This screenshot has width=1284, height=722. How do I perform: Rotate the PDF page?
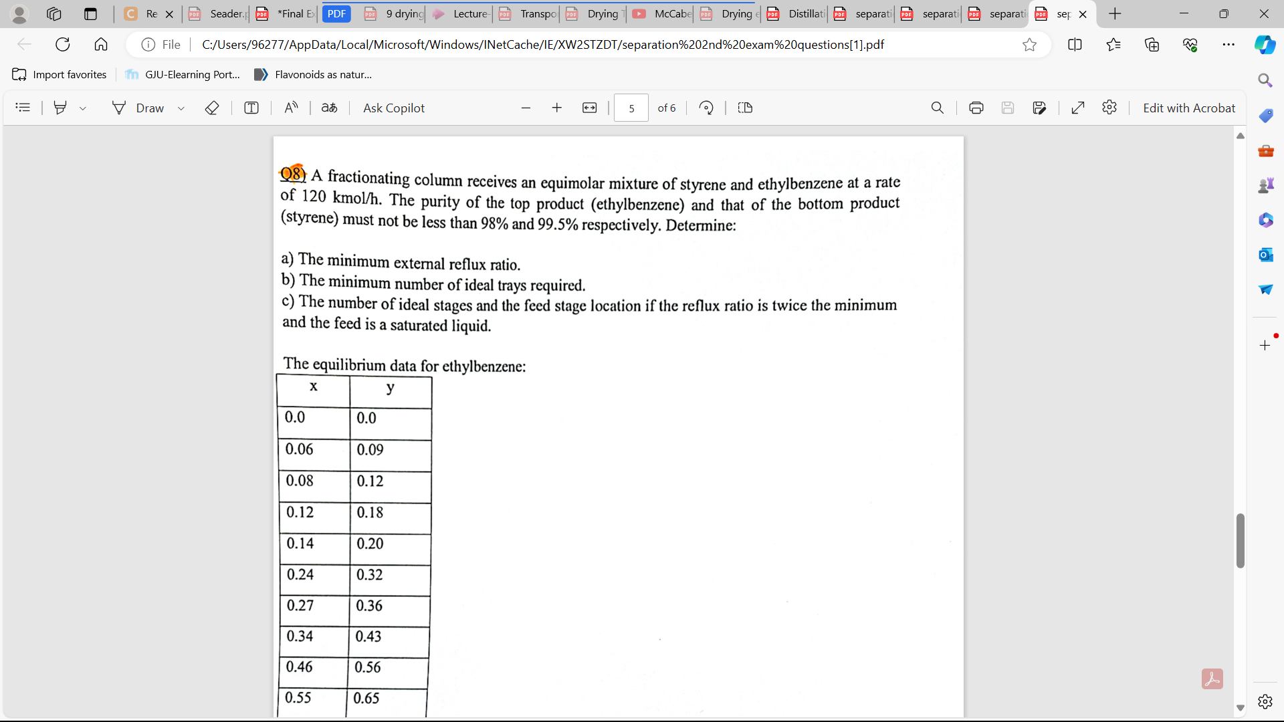tap(706, 108)
